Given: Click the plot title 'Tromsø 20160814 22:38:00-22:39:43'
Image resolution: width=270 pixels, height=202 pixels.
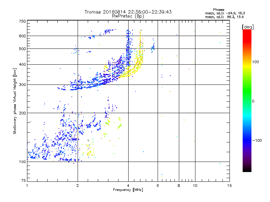Looking at the screenshot, I should (128, 12).
